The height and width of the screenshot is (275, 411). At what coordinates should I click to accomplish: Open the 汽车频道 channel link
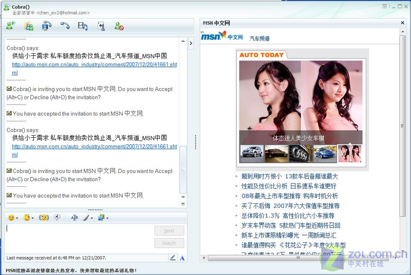pyautogui.click(x=259, y=38)
